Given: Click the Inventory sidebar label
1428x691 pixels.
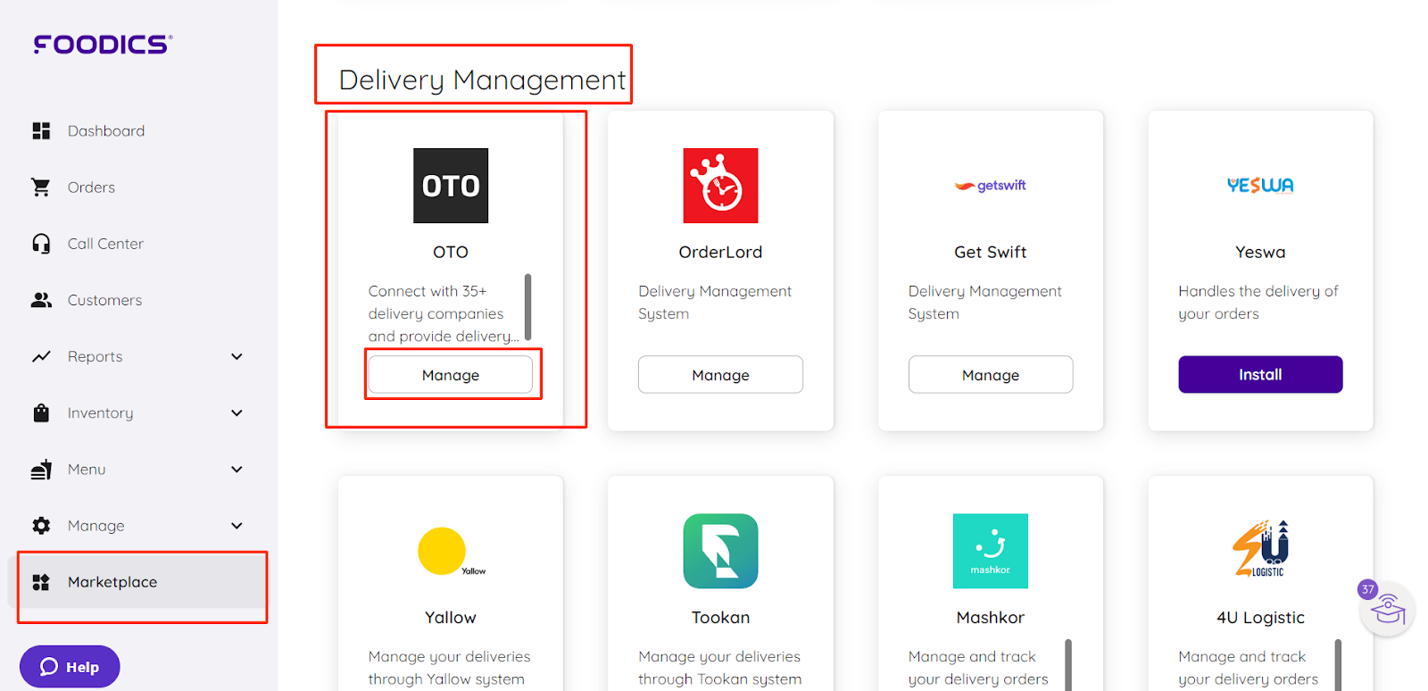Looking at the screenshot, I should 100,413.
